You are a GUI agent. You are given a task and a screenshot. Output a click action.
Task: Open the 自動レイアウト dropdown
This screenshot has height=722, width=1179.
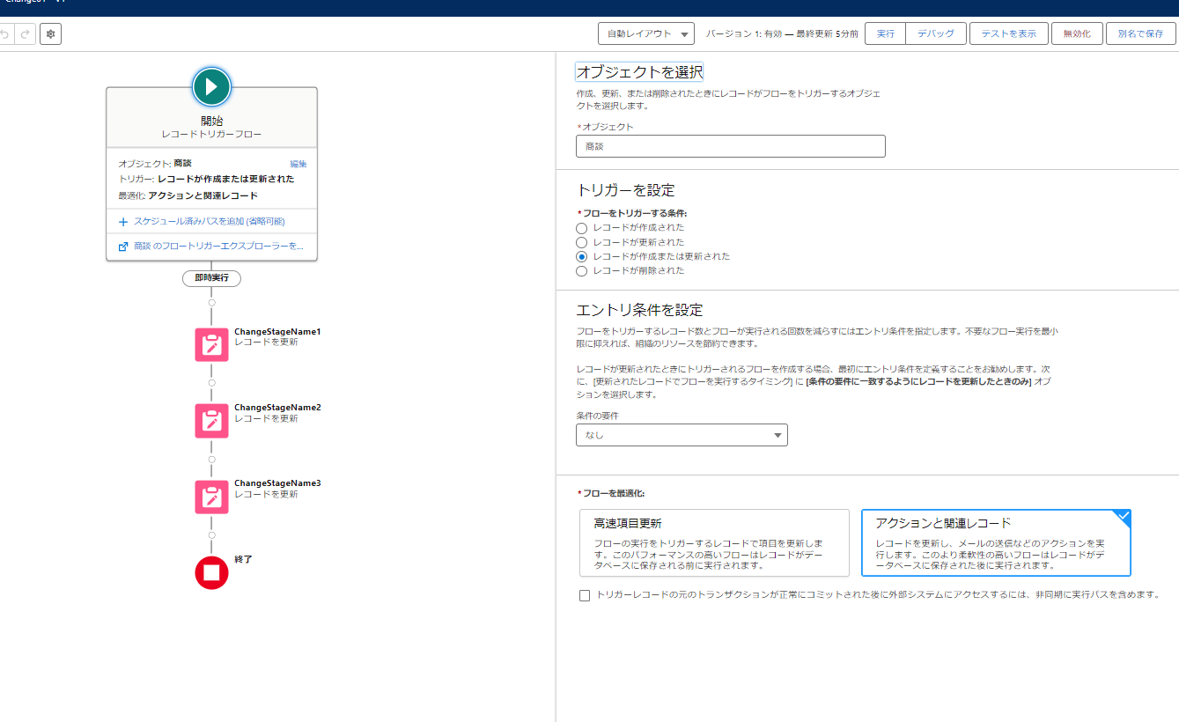645,33
